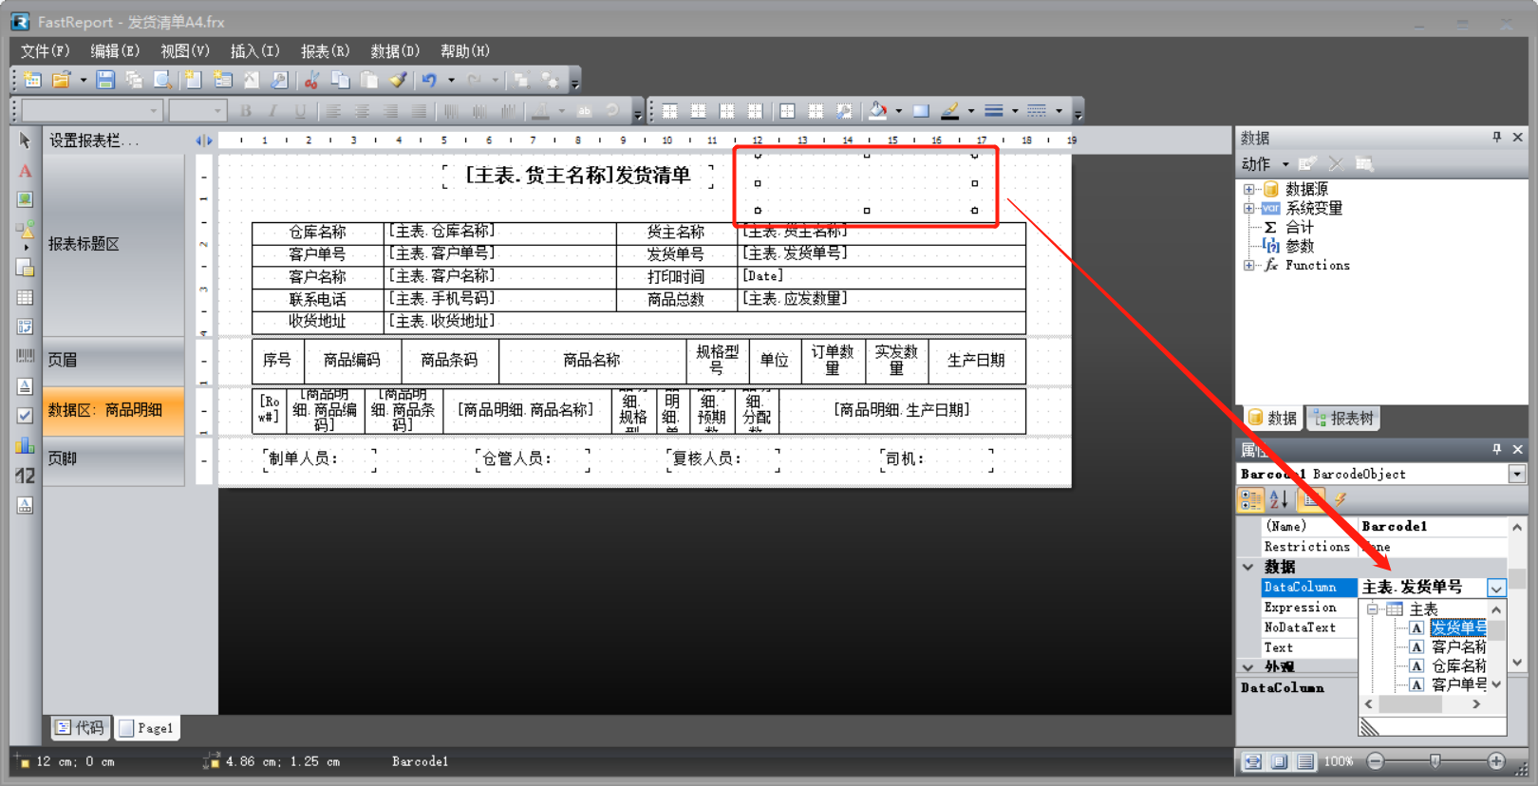Image resolution: width=1538 pixels, height=786 pixels.
Task: Click the Copy icon in toolbar
Action: coord(340,81)
